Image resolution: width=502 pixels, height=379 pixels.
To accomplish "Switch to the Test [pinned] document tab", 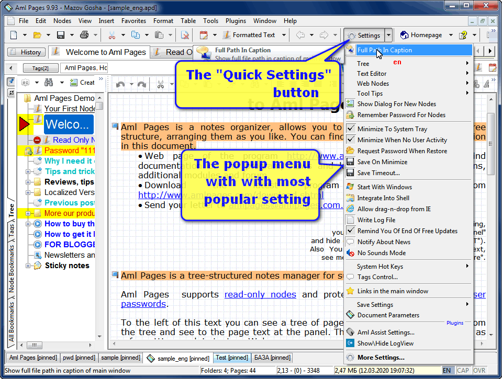I will point(232,358).
